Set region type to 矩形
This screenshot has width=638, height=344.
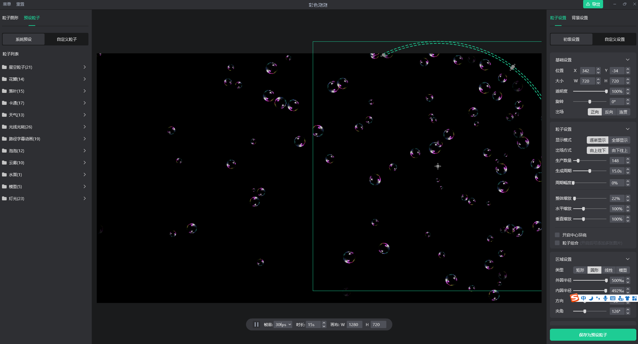[x=580, y=270]
